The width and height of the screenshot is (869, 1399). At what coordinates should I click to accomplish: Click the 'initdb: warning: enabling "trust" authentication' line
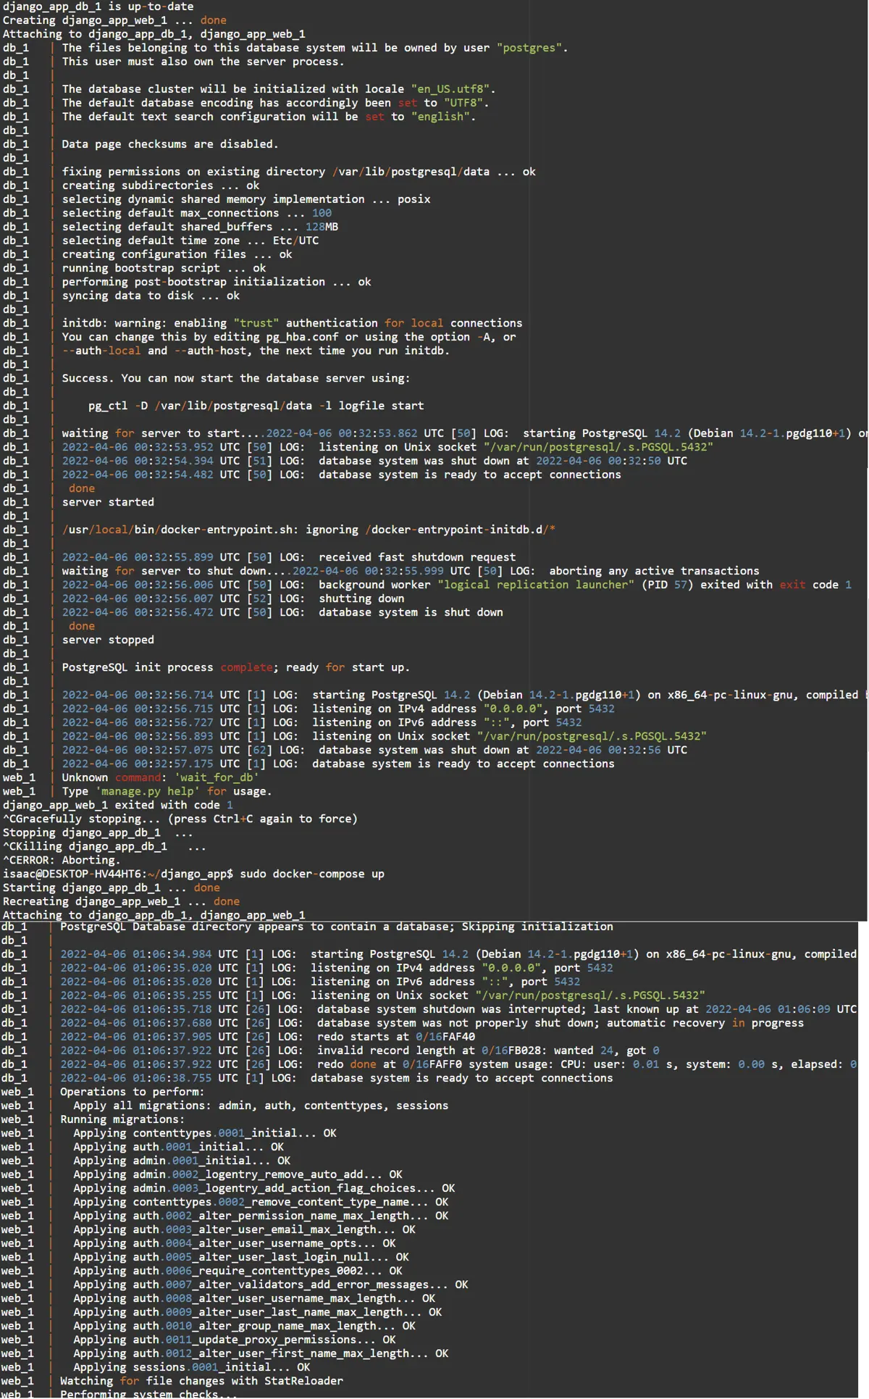292,323
